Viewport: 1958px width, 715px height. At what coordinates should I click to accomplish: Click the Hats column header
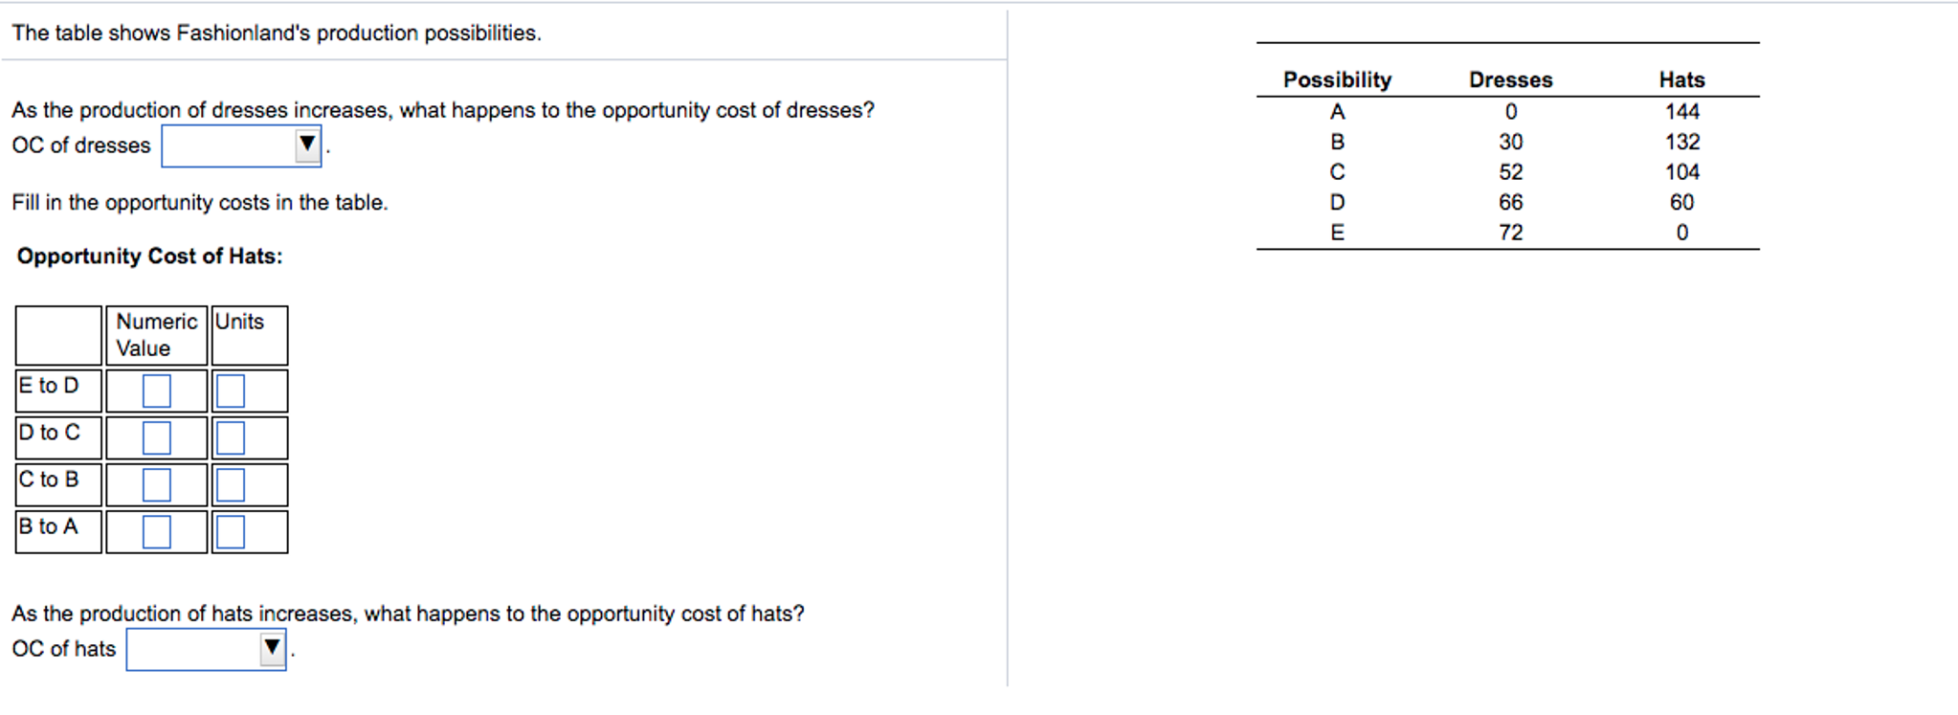click(x=1681, y=79)
